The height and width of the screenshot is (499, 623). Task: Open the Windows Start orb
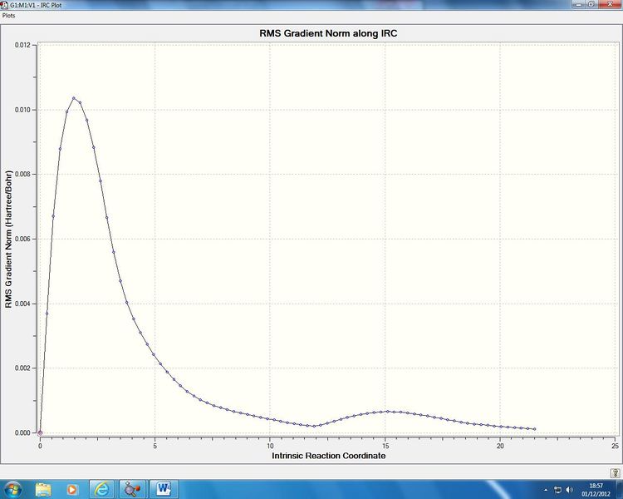pyautogui.click(x=12, y=489)
